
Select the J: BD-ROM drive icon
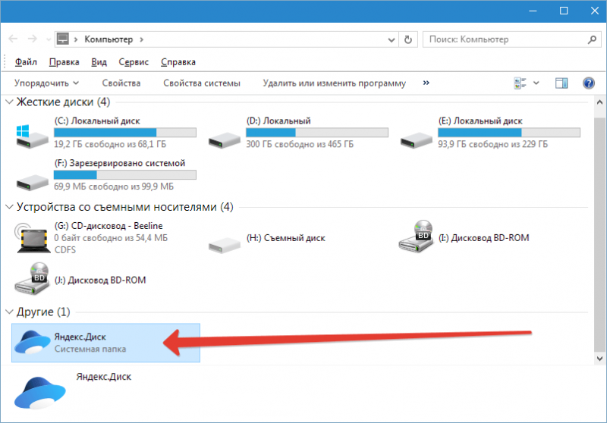tap(32, 279)
